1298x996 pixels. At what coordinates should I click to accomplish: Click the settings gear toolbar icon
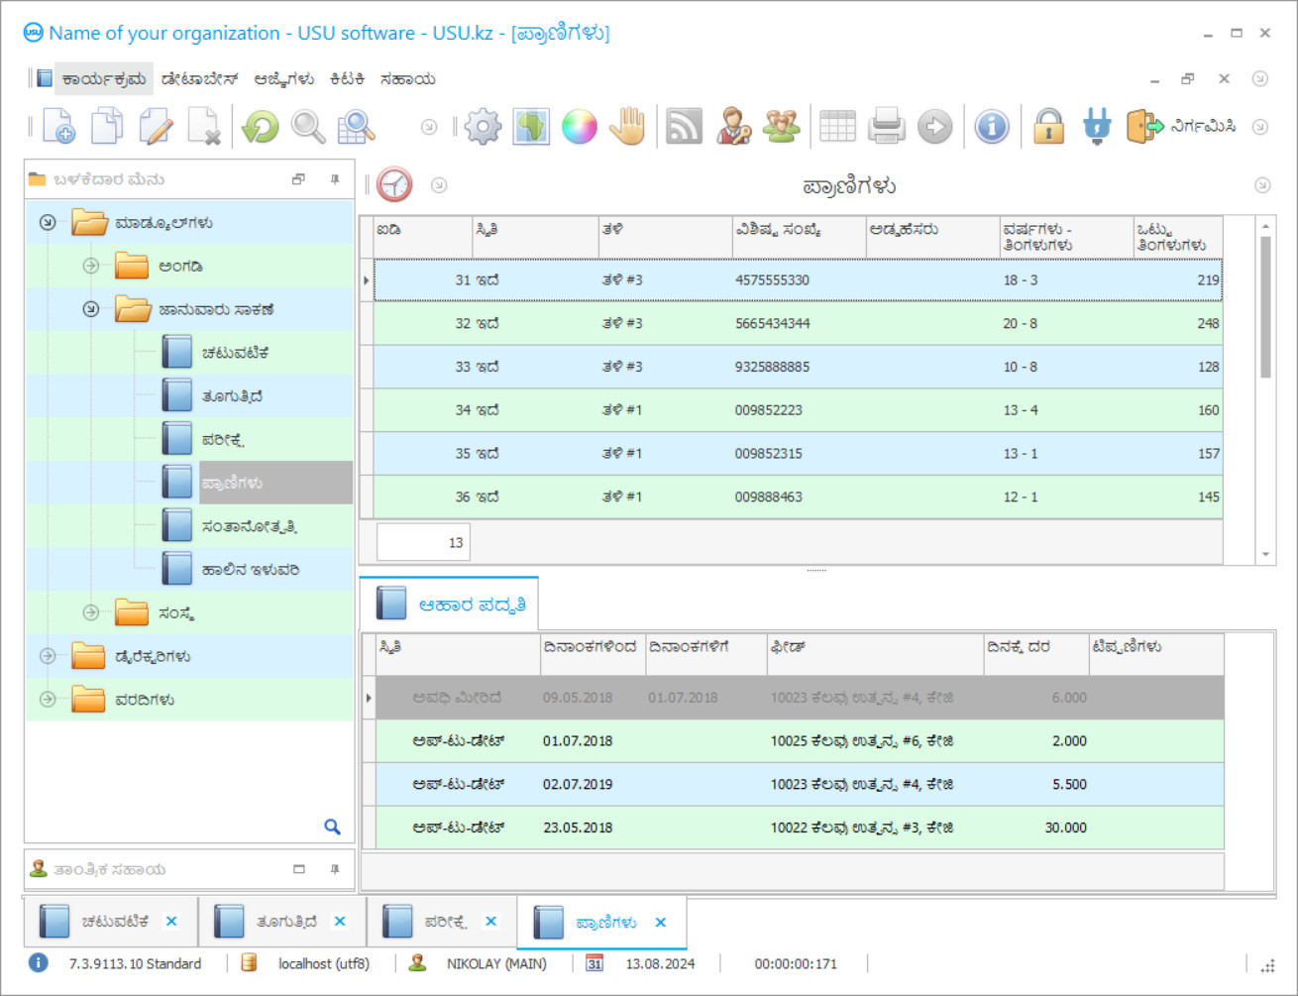(x=484, y=127)
